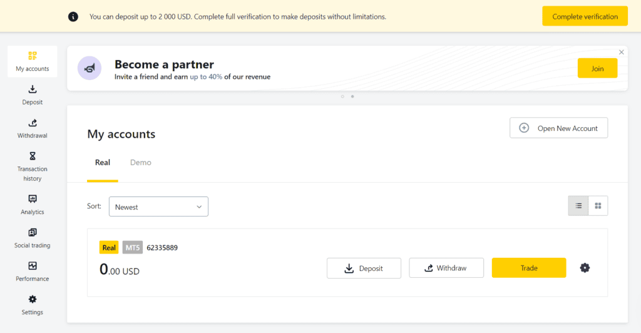The height and width of the screenshot is (333, 641).
Task: Click the yellow Real badge on the account
Action: coord(109,248)
